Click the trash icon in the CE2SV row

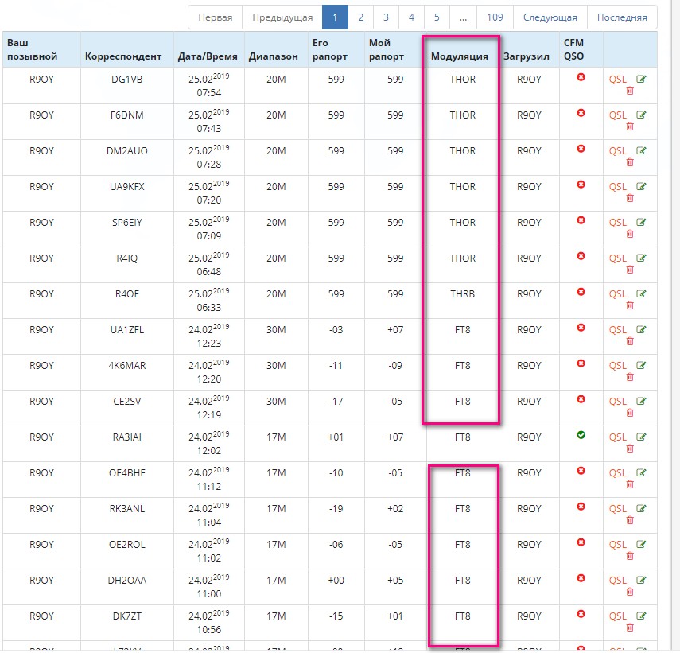coord(629,413)
